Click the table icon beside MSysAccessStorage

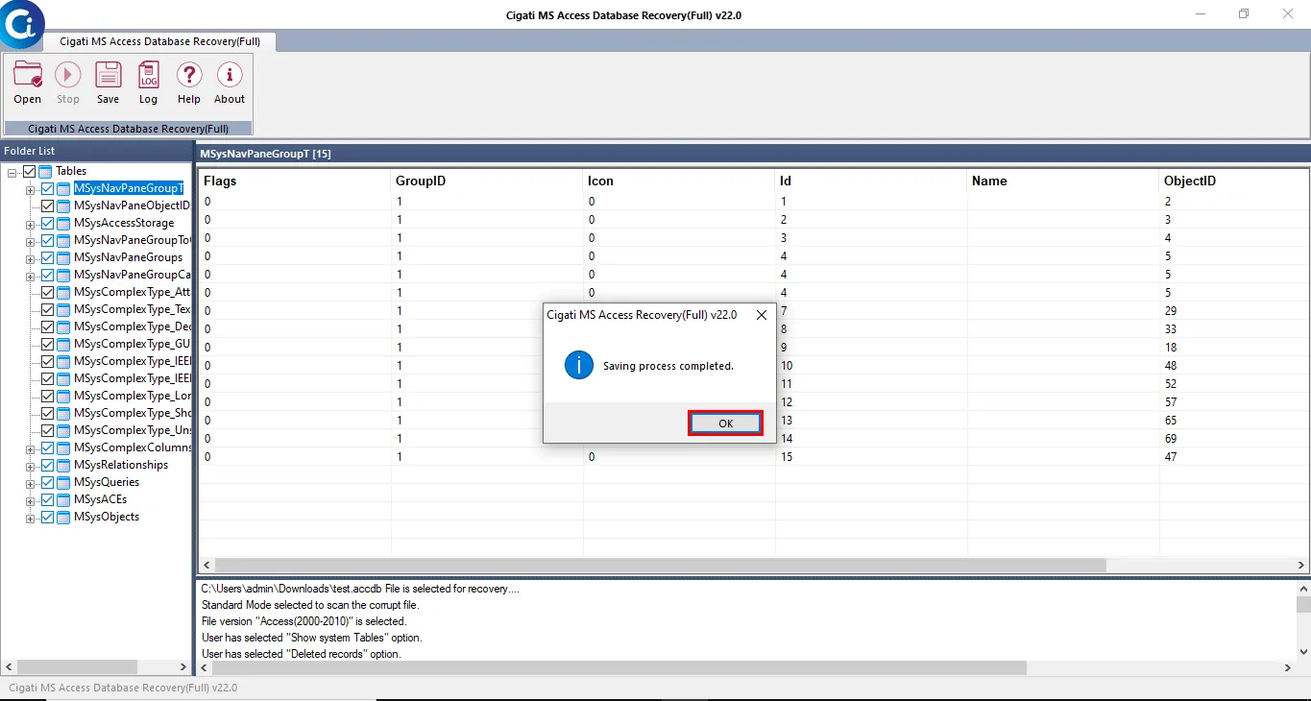[63, 223]
